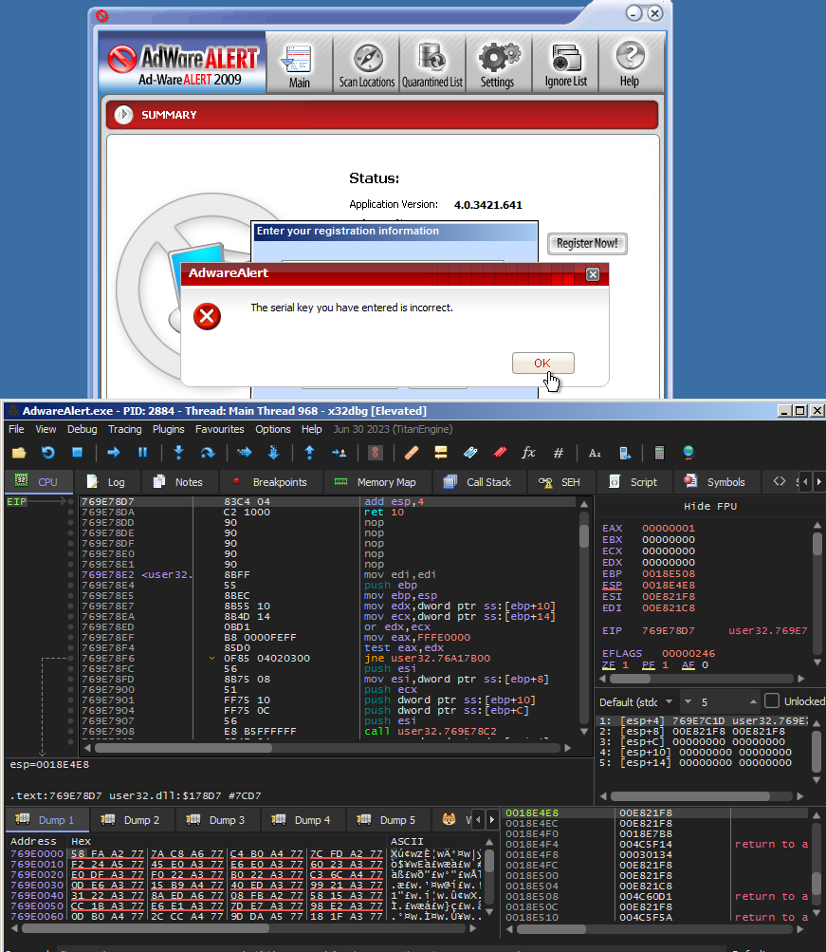Increase the argument count spinner

pyautogui.click(x=753, y=701)
